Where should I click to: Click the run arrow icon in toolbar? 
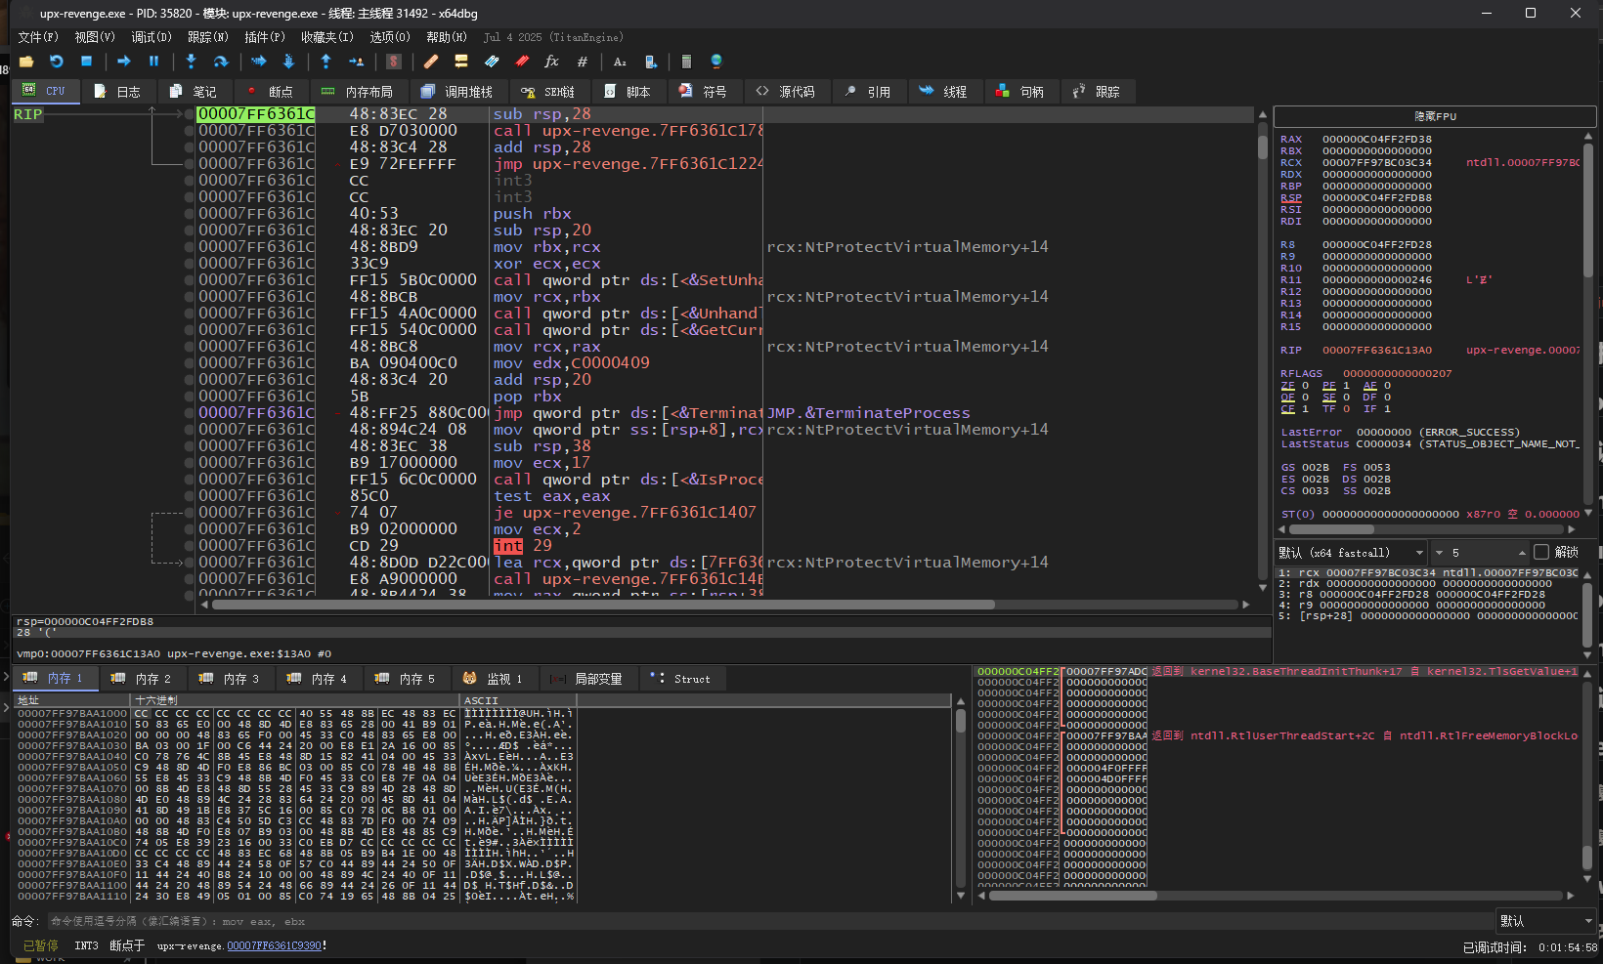tap(124, 62)
